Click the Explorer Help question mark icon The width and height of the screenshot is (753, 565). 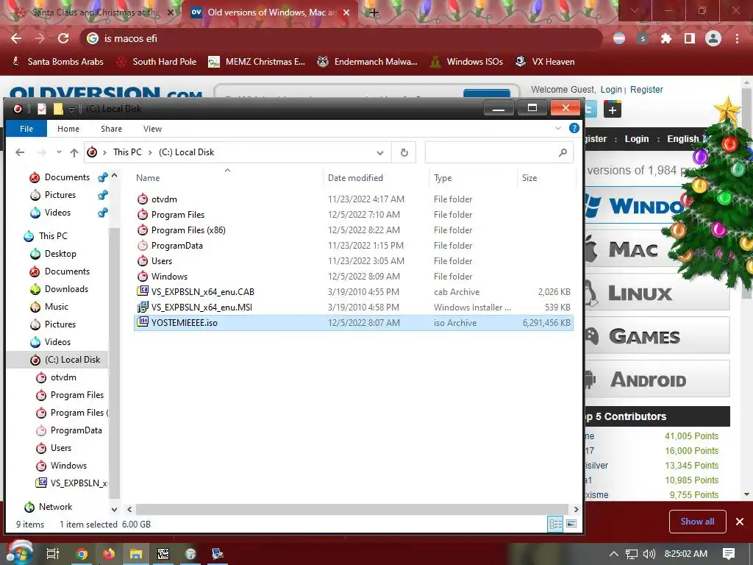point(574,128)
